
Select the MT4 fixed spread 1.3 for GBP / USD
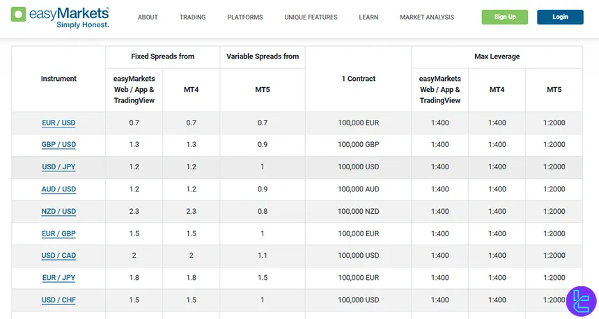pos(191,145)
